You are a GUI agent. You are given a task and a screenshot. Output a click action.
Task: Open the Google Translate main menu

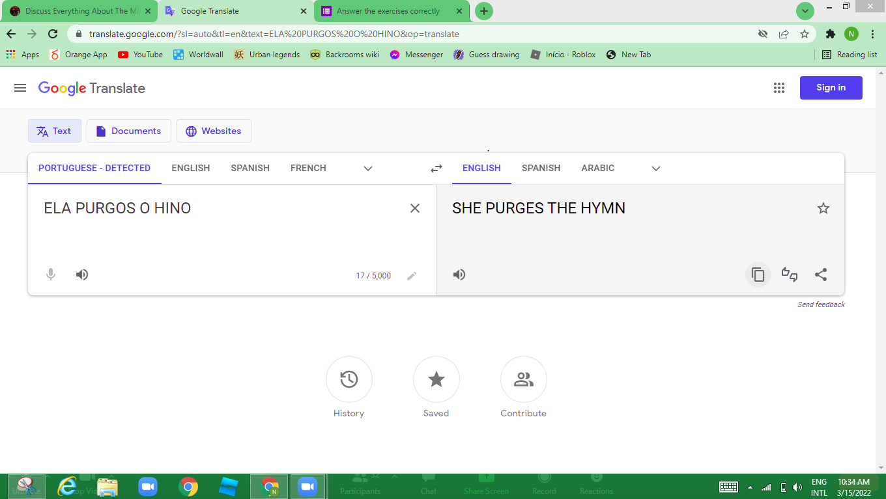[20, 87]
